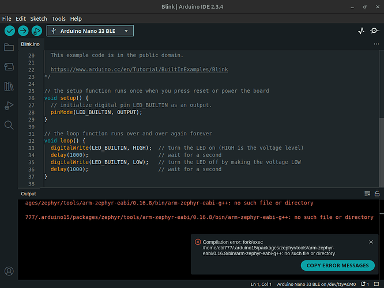Viewport: 384px width, 288px height.
Task: Open the editor tab more options ellipsis
Action: (x=377, y=44)
